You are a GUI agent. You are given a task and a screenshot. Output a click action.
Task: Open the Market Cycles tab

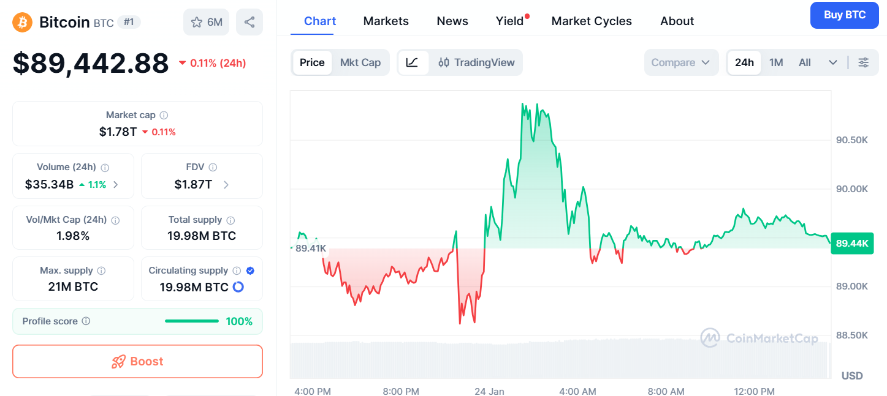(x=592, y=21)
